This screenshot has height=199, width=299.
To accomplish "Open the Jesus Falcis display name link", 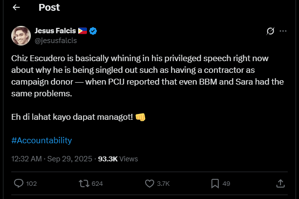I will pyautogui.click(x=55, y=31).
